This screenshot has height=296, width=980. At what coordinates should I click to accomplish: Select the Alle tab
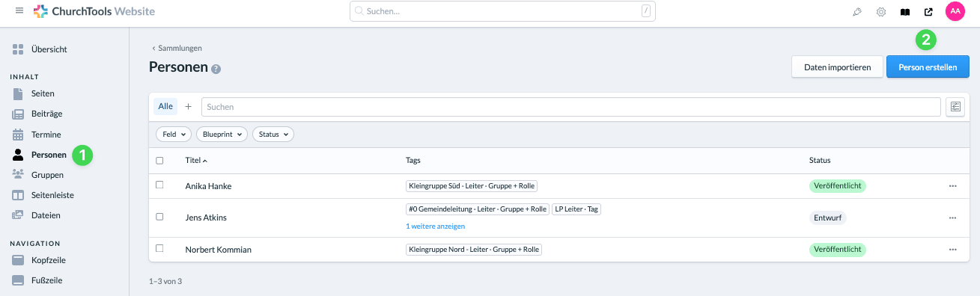(165, 106)
